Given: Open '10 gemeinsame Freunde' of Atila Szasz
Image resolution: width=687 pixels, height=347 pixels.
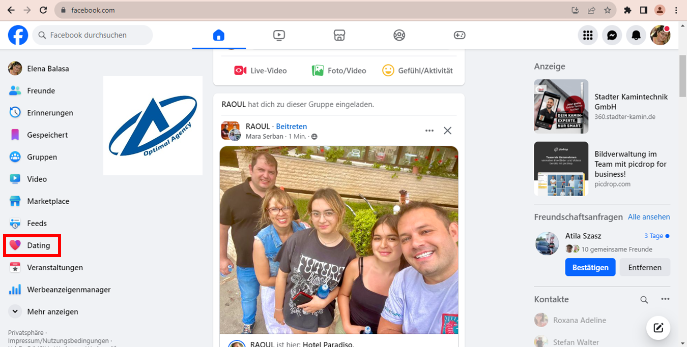Looking at the screenshot, I should (x=617, y=249).
